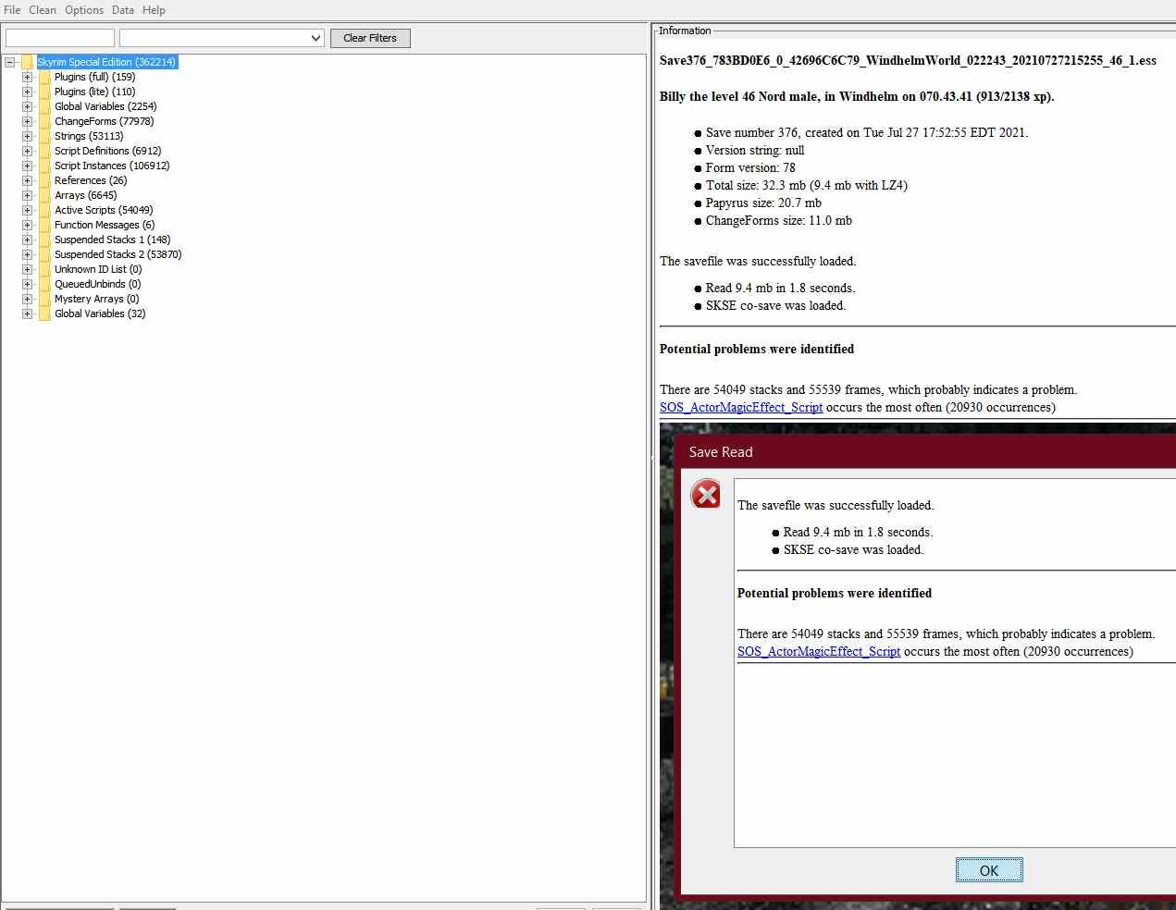Click the Plugins (lite) folder icon
1176x910 pixels.
pyautogui.click(x=44, y=92)
